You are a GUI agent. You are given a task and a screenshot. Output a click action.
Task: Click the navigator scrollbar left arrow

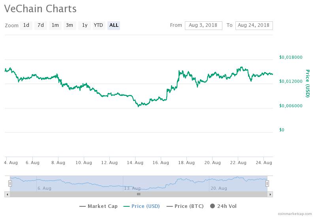(x=7, y=194)
